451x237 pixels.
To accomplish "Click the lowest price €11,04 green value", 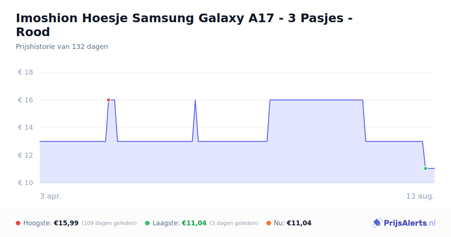I will point(194,223).
